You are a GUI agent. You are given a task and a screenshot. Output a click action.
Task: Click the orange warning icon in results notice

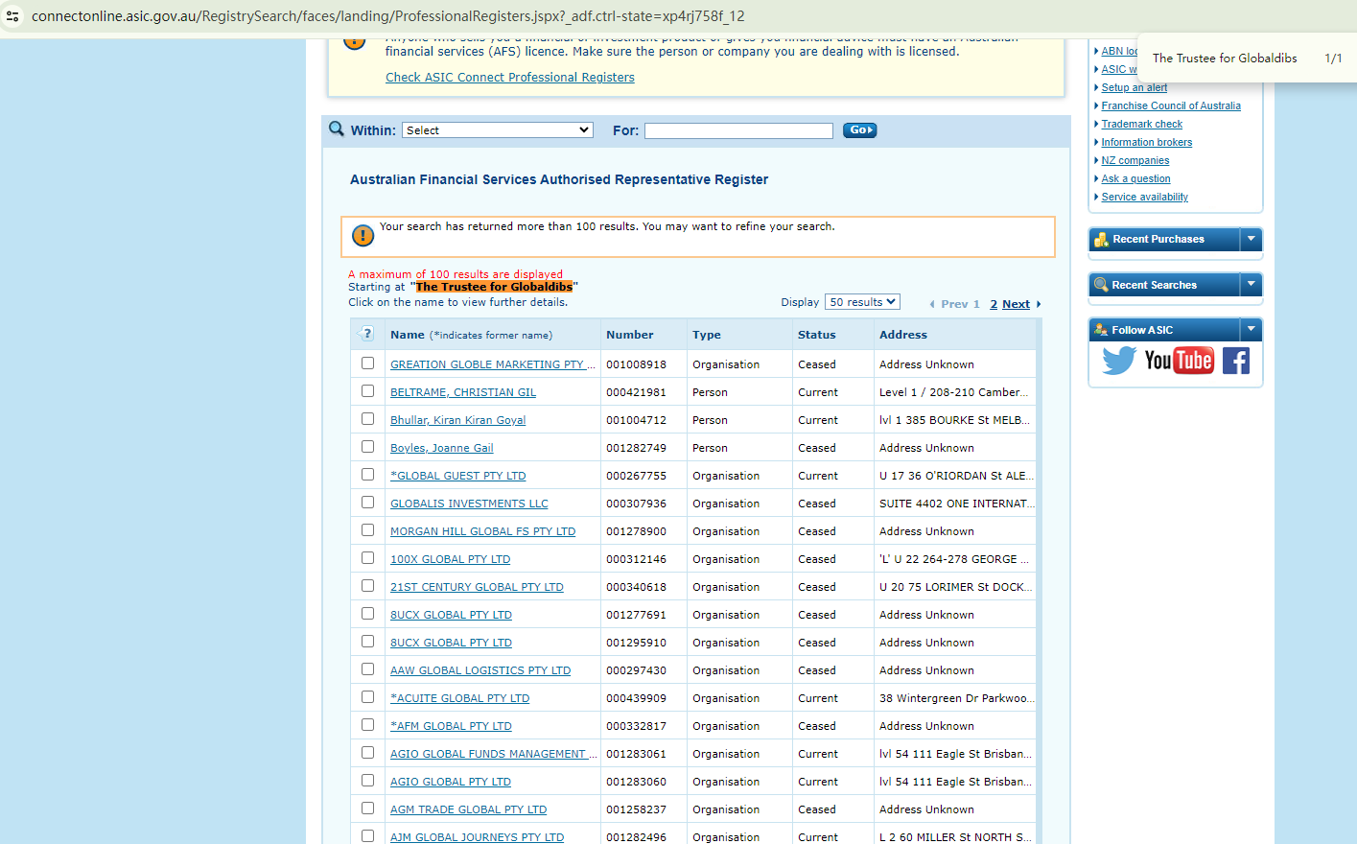point(363,235)
